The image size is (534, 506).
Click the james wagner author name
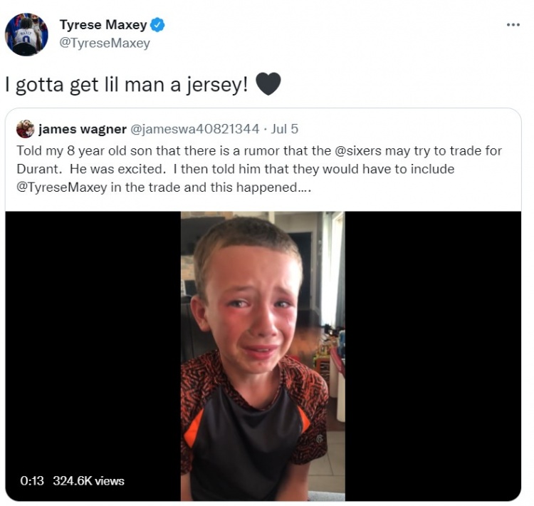[83, 129]
